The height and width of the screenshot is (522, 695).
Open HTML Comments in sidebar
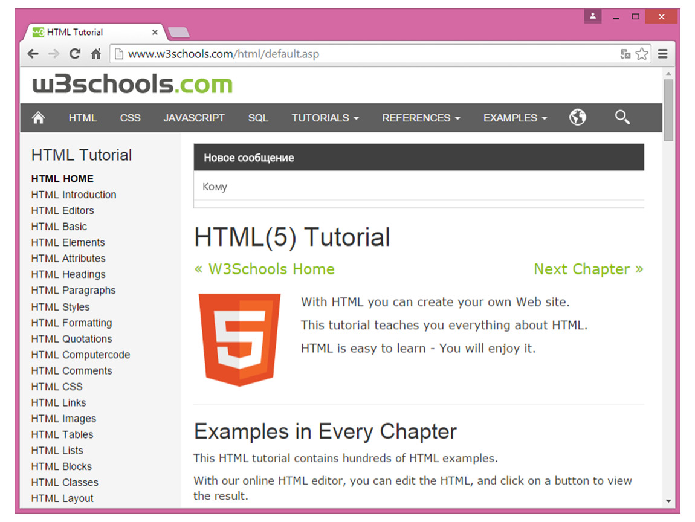(71, 370)
